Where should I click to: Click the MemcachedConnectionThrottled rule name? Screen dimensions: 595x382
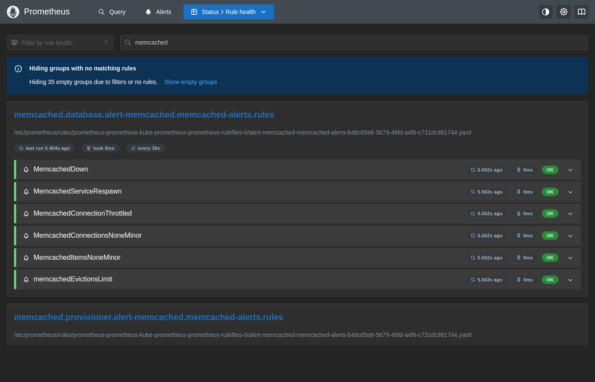[82, 213]
